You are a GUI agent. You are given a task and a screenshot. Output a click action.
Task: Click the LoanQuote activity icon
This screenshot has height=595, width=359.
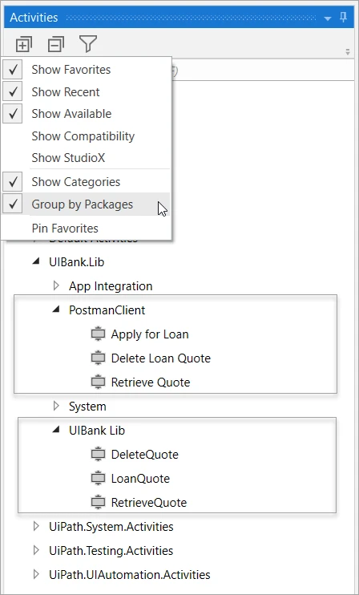(x=99, y=479)
